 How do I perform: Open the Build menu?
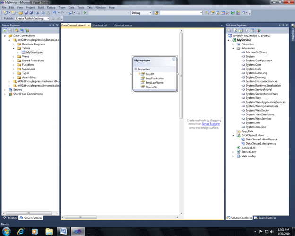pos(41,8)
